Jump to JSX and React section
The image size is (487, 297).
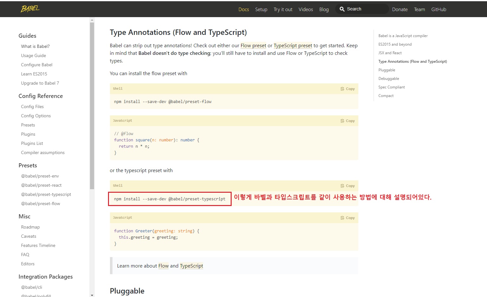[x=390, y=53]
